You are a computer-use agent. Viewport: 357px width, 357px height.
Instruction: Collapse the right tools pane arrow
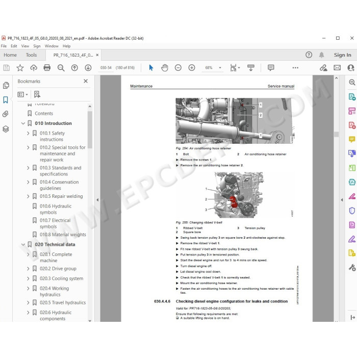(342, 200)
